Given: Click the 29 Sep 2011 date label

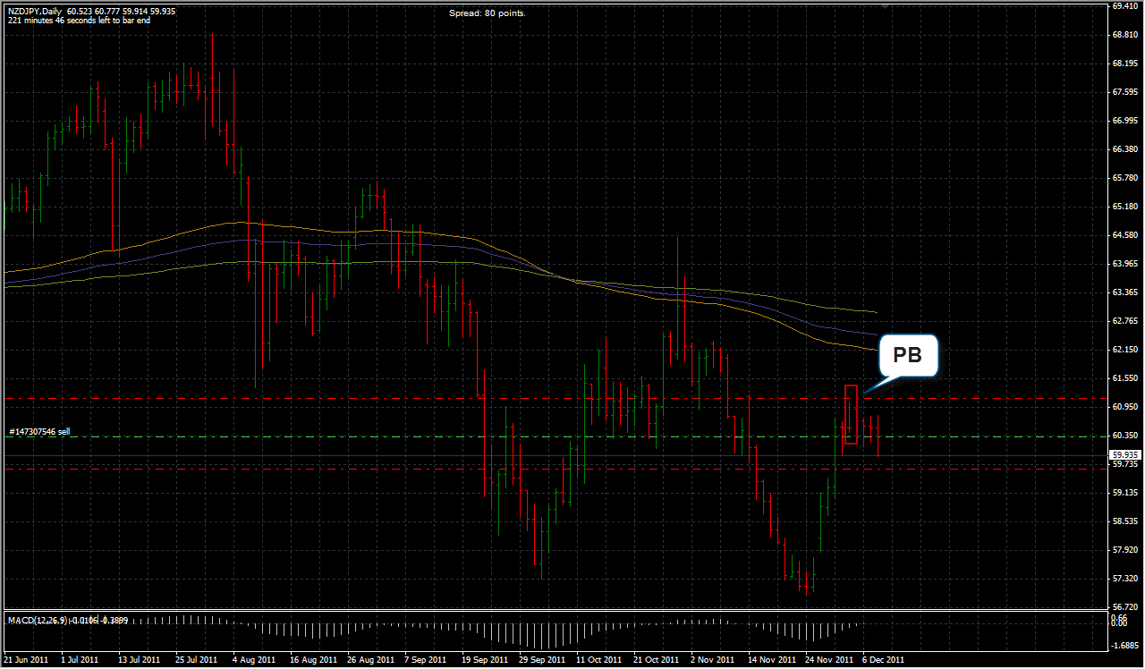Looking at the screenshot, I should click(x=542, y=660).
